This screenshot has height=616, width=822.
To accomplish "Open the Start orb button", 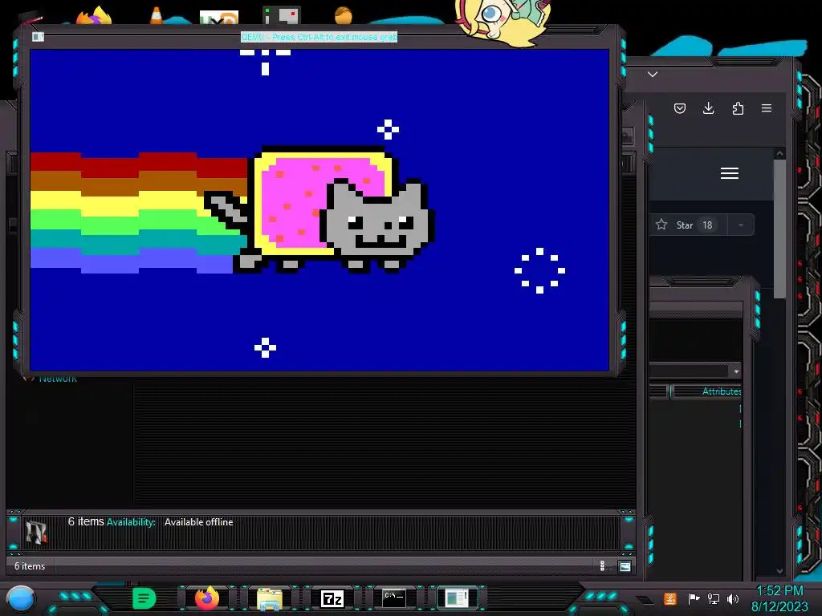I will click(21, 599).
